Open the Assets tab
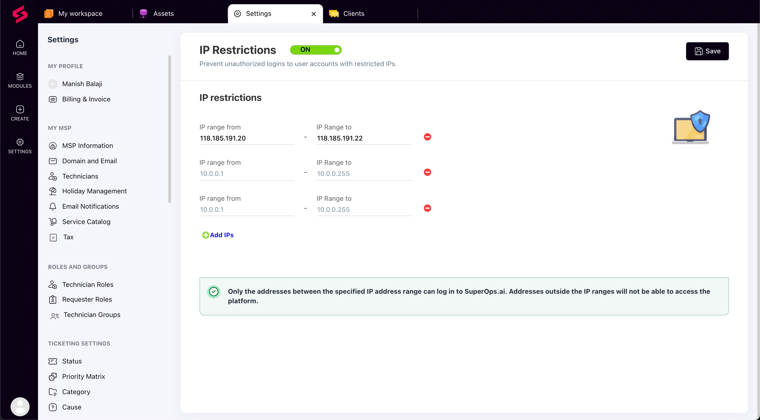The image size is (760, 420). point(163,13)
